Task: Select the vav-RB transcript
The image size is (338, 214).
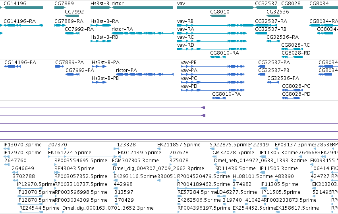Action: 216,25
